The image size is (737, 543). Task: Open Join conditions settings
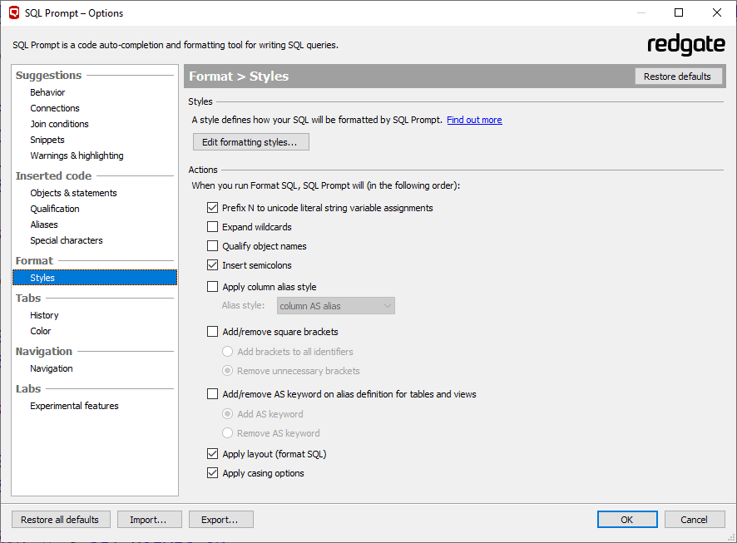pyautogui.click(x=59, y=124)
